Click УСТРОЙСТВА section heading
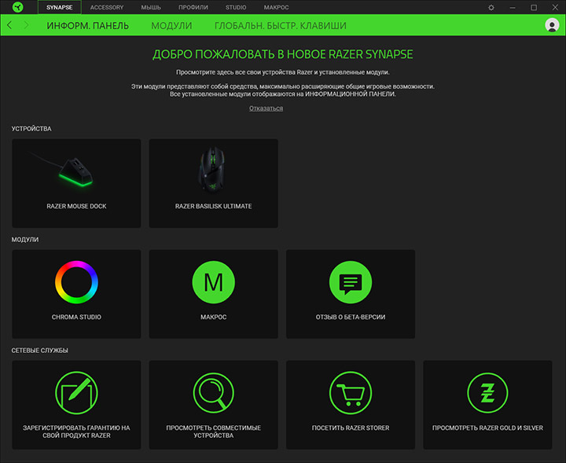Screen dimensions: 566x463 [x=31, y=129]
